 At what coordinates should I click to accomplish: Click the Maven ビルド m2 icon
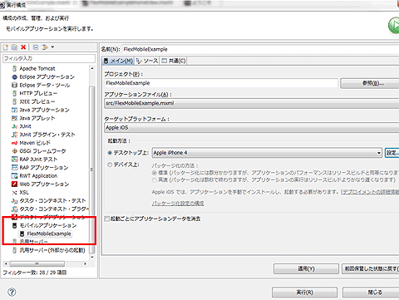[14, 143]
